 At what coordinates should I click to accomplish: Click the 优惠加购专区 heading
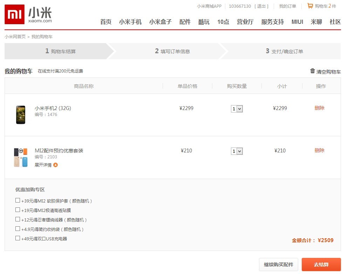coord(30,190)
